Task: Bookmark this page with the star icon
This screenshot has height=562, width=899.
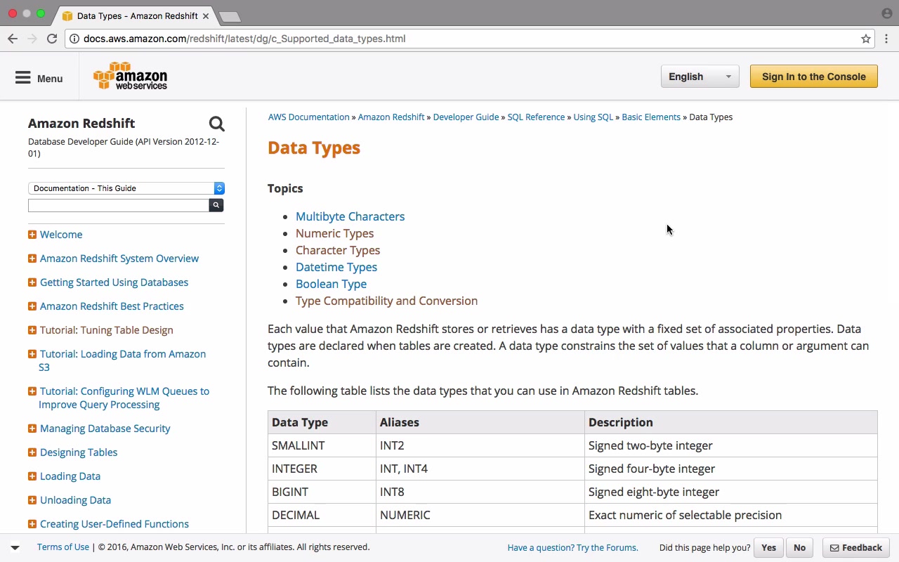Action: coord(866,39)
